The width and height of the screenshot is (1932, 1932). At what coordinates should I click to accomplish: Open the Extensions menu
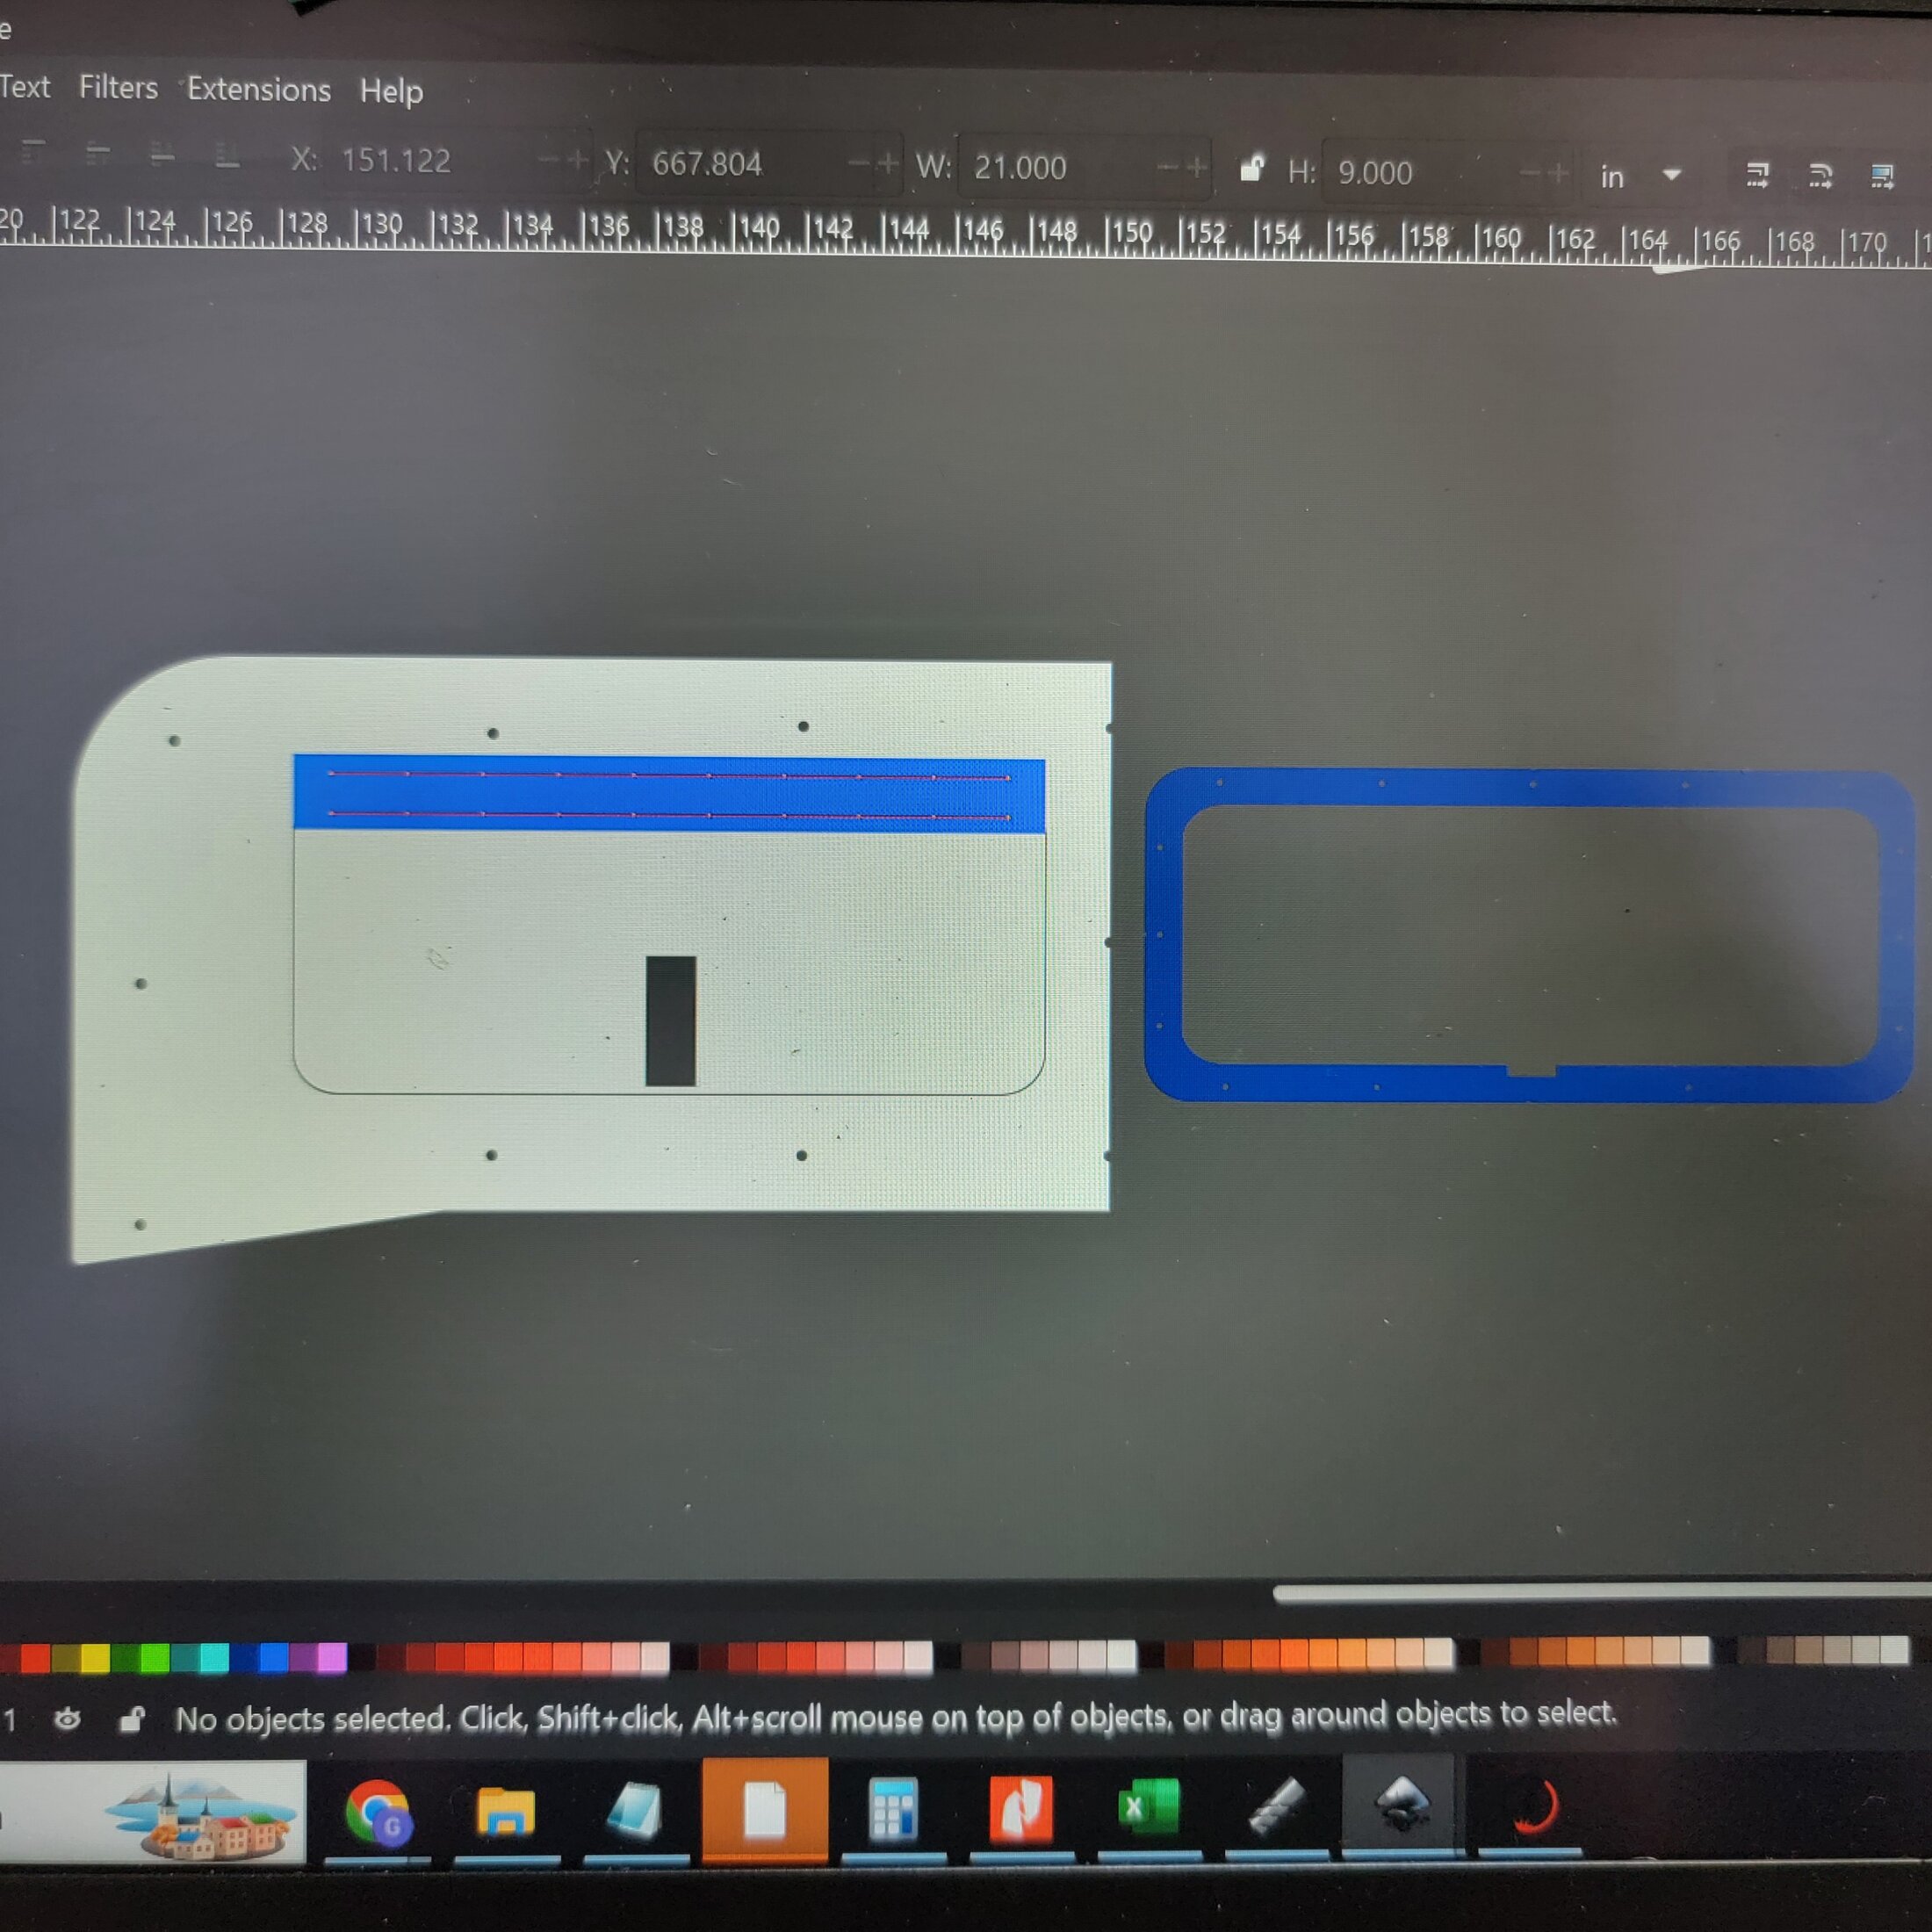259,90
